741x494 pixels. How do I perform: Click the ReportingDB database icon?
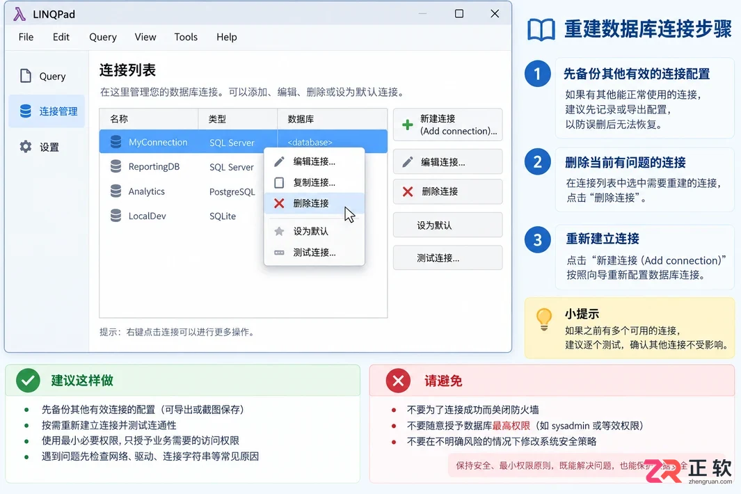tap(115, 166)
